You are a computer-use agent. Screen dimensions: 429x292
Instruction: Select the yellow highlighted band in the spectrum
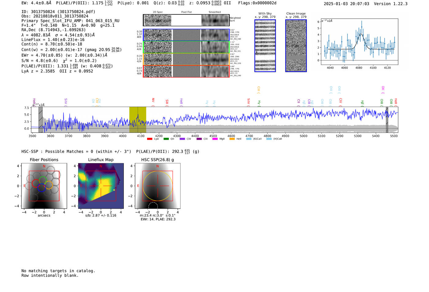pos(138,119)
